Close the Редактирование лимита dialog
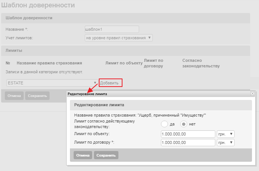Screen dimensions: 259x171 (x=252, y=94)
